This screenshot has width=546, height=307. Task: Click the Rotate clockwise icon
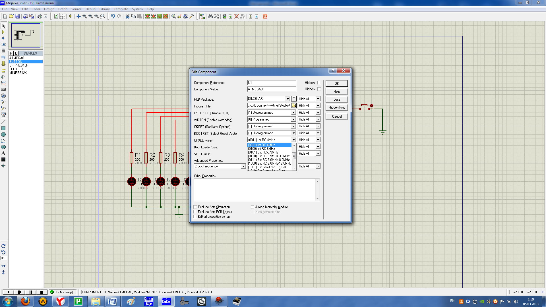(x=3, y=246)
